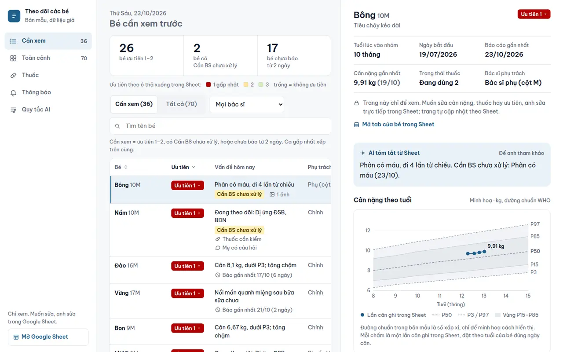
Task: Click the Quy tắc AI rules icon
Action: click(x=13, y=110)
